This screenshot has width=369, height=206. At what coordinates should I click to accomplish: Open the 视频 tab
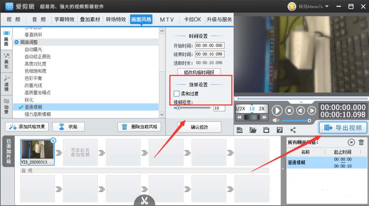[13, 20]
